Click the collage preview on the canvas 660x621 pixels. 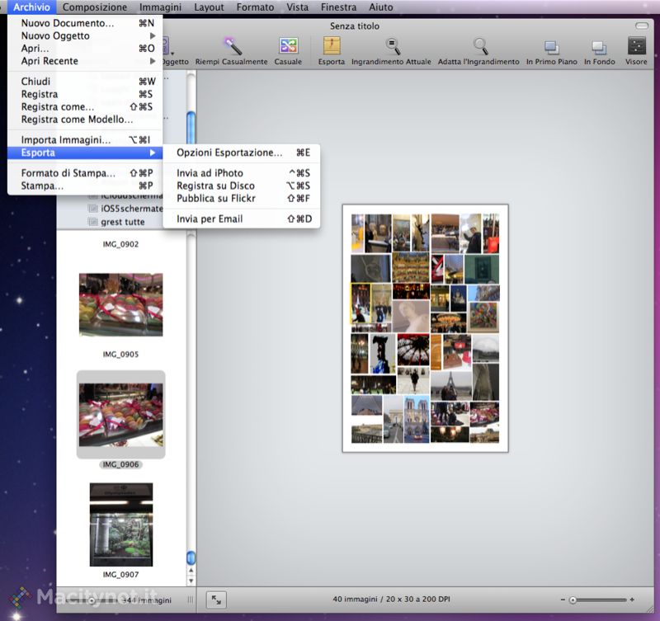[425, 327]
